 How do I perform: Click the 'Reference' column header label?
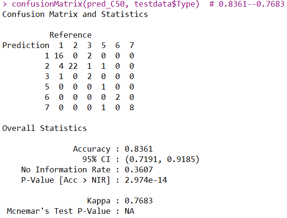pos(70,35)
